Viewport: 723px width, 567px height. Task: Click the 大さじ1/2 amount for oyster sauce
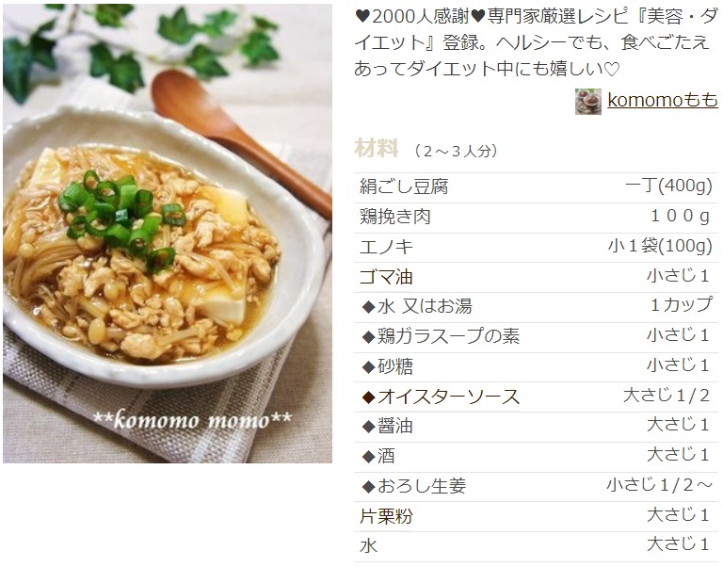click(667, 396)
